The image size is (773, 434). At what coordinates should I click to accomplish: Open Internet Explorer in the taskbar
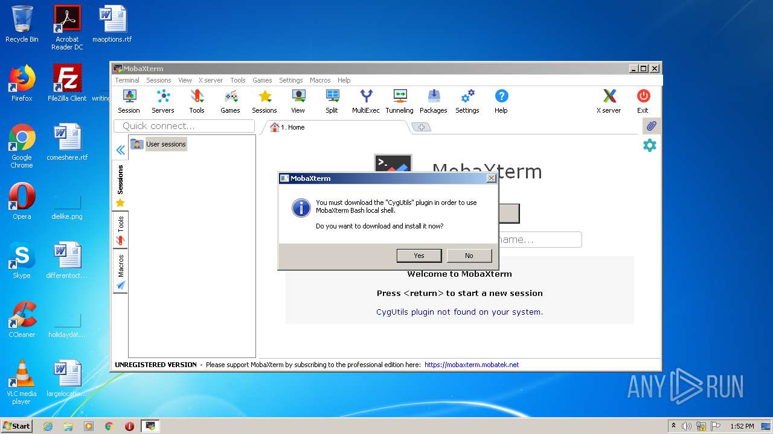tap(48, 426)
